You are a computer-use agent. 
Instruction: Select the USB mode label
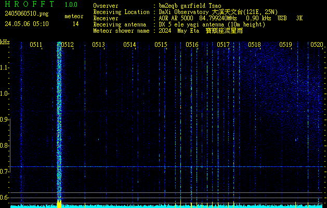pos(282,18)
